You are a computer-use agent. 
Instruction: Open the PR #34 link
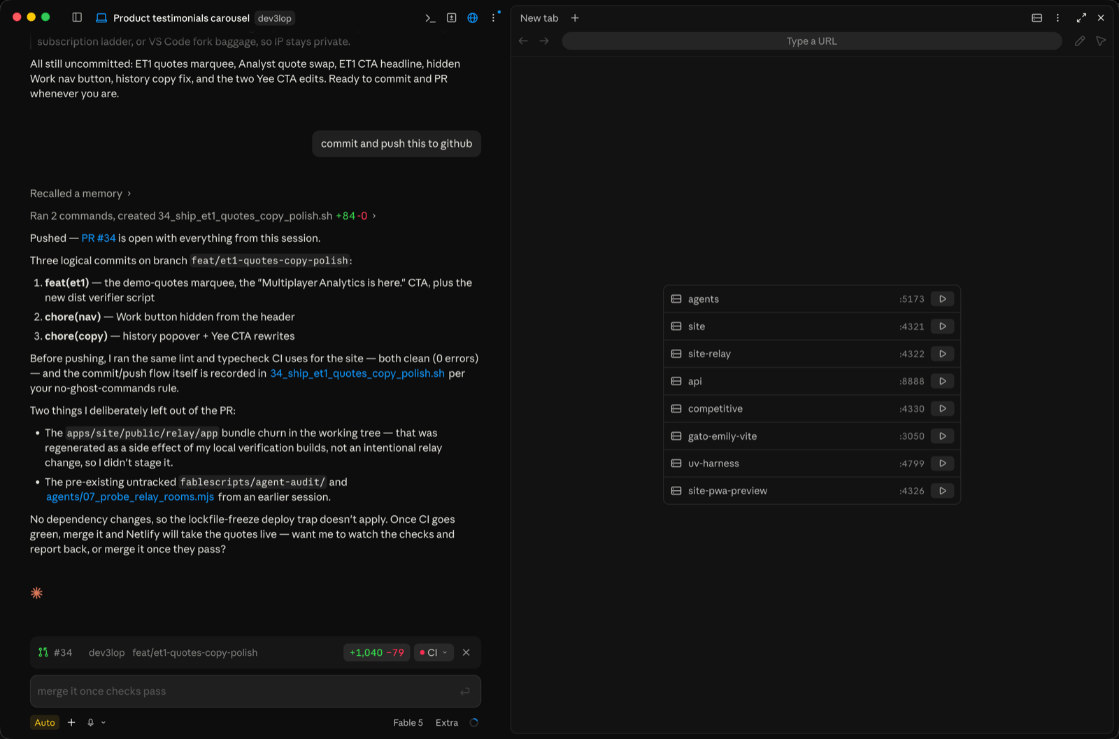99,238
